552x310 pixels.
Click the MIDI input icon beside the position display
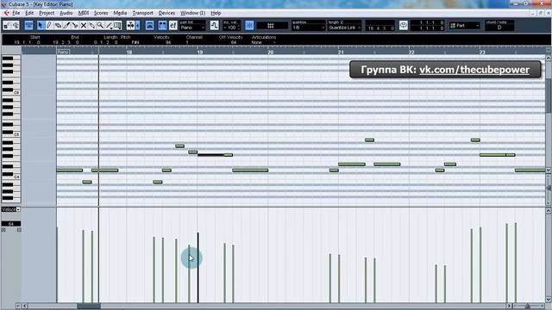pyautogui.click(x=404, y=25)
